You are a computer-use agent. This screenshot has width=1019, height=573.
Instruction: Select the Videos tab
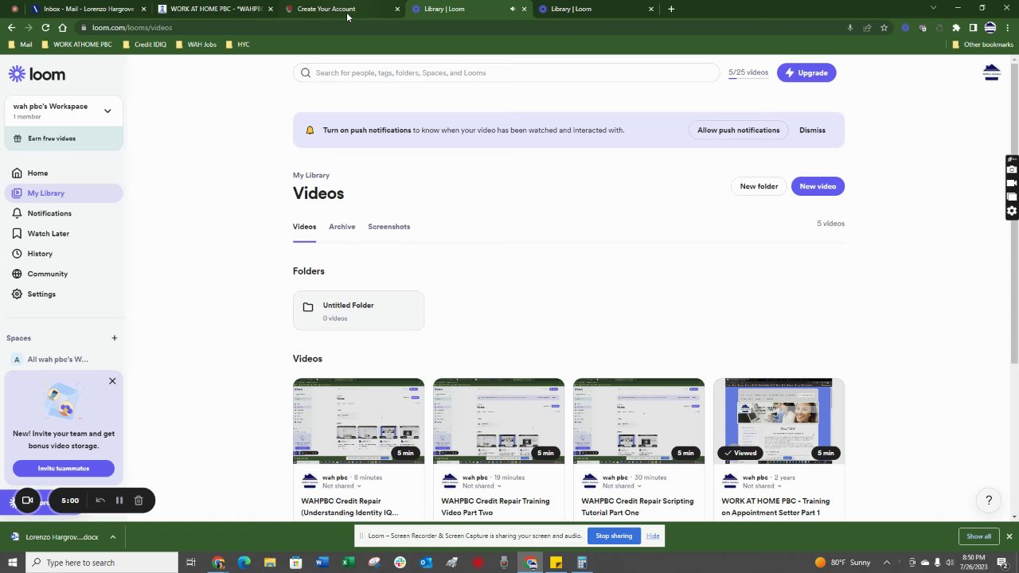pyautogui.click(x=304, y=227)
